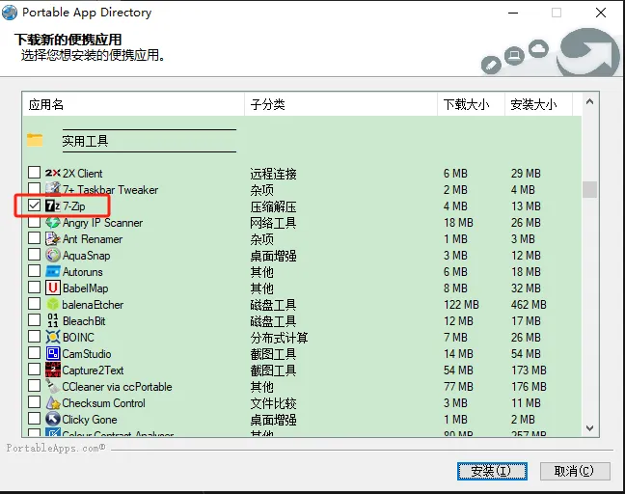This screenshot has height=494, width=625.
Task: Sort by the 安装大小 column header
Action: pyautogui.click(x=538, y=104)
